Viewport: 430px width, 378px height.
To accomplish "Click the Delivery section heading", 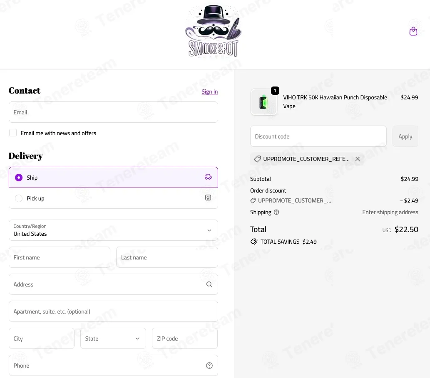I will (25, 156).
